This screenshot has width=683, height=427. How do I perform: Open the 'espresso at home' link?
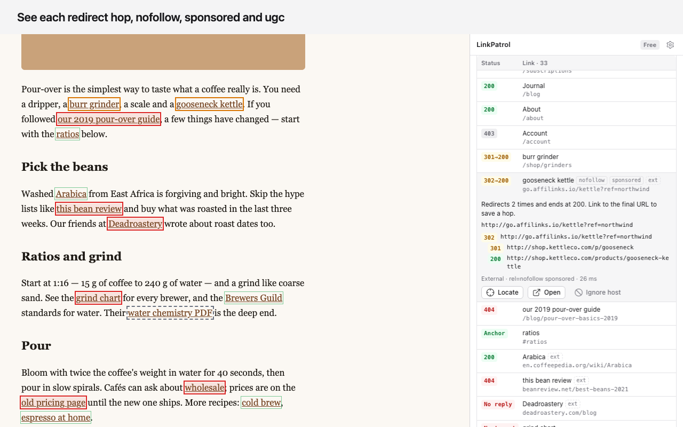click(56, 417)
